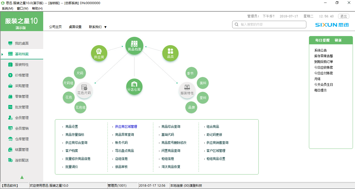The height and width of the screenshot is (189, 355).
Task: Open 桌面设置 in top navigation
Action: [75, 27]
